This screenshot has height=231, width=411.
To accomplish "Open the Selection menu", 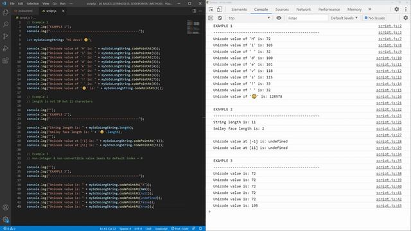I will coord(33,4).
